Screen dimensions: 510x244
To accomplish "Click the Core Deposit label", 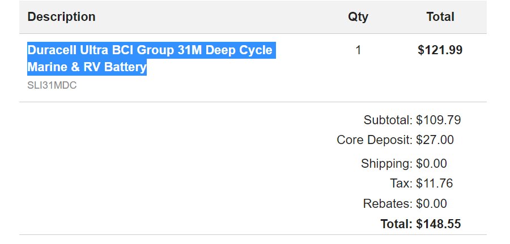I will [x=374, y=140].
